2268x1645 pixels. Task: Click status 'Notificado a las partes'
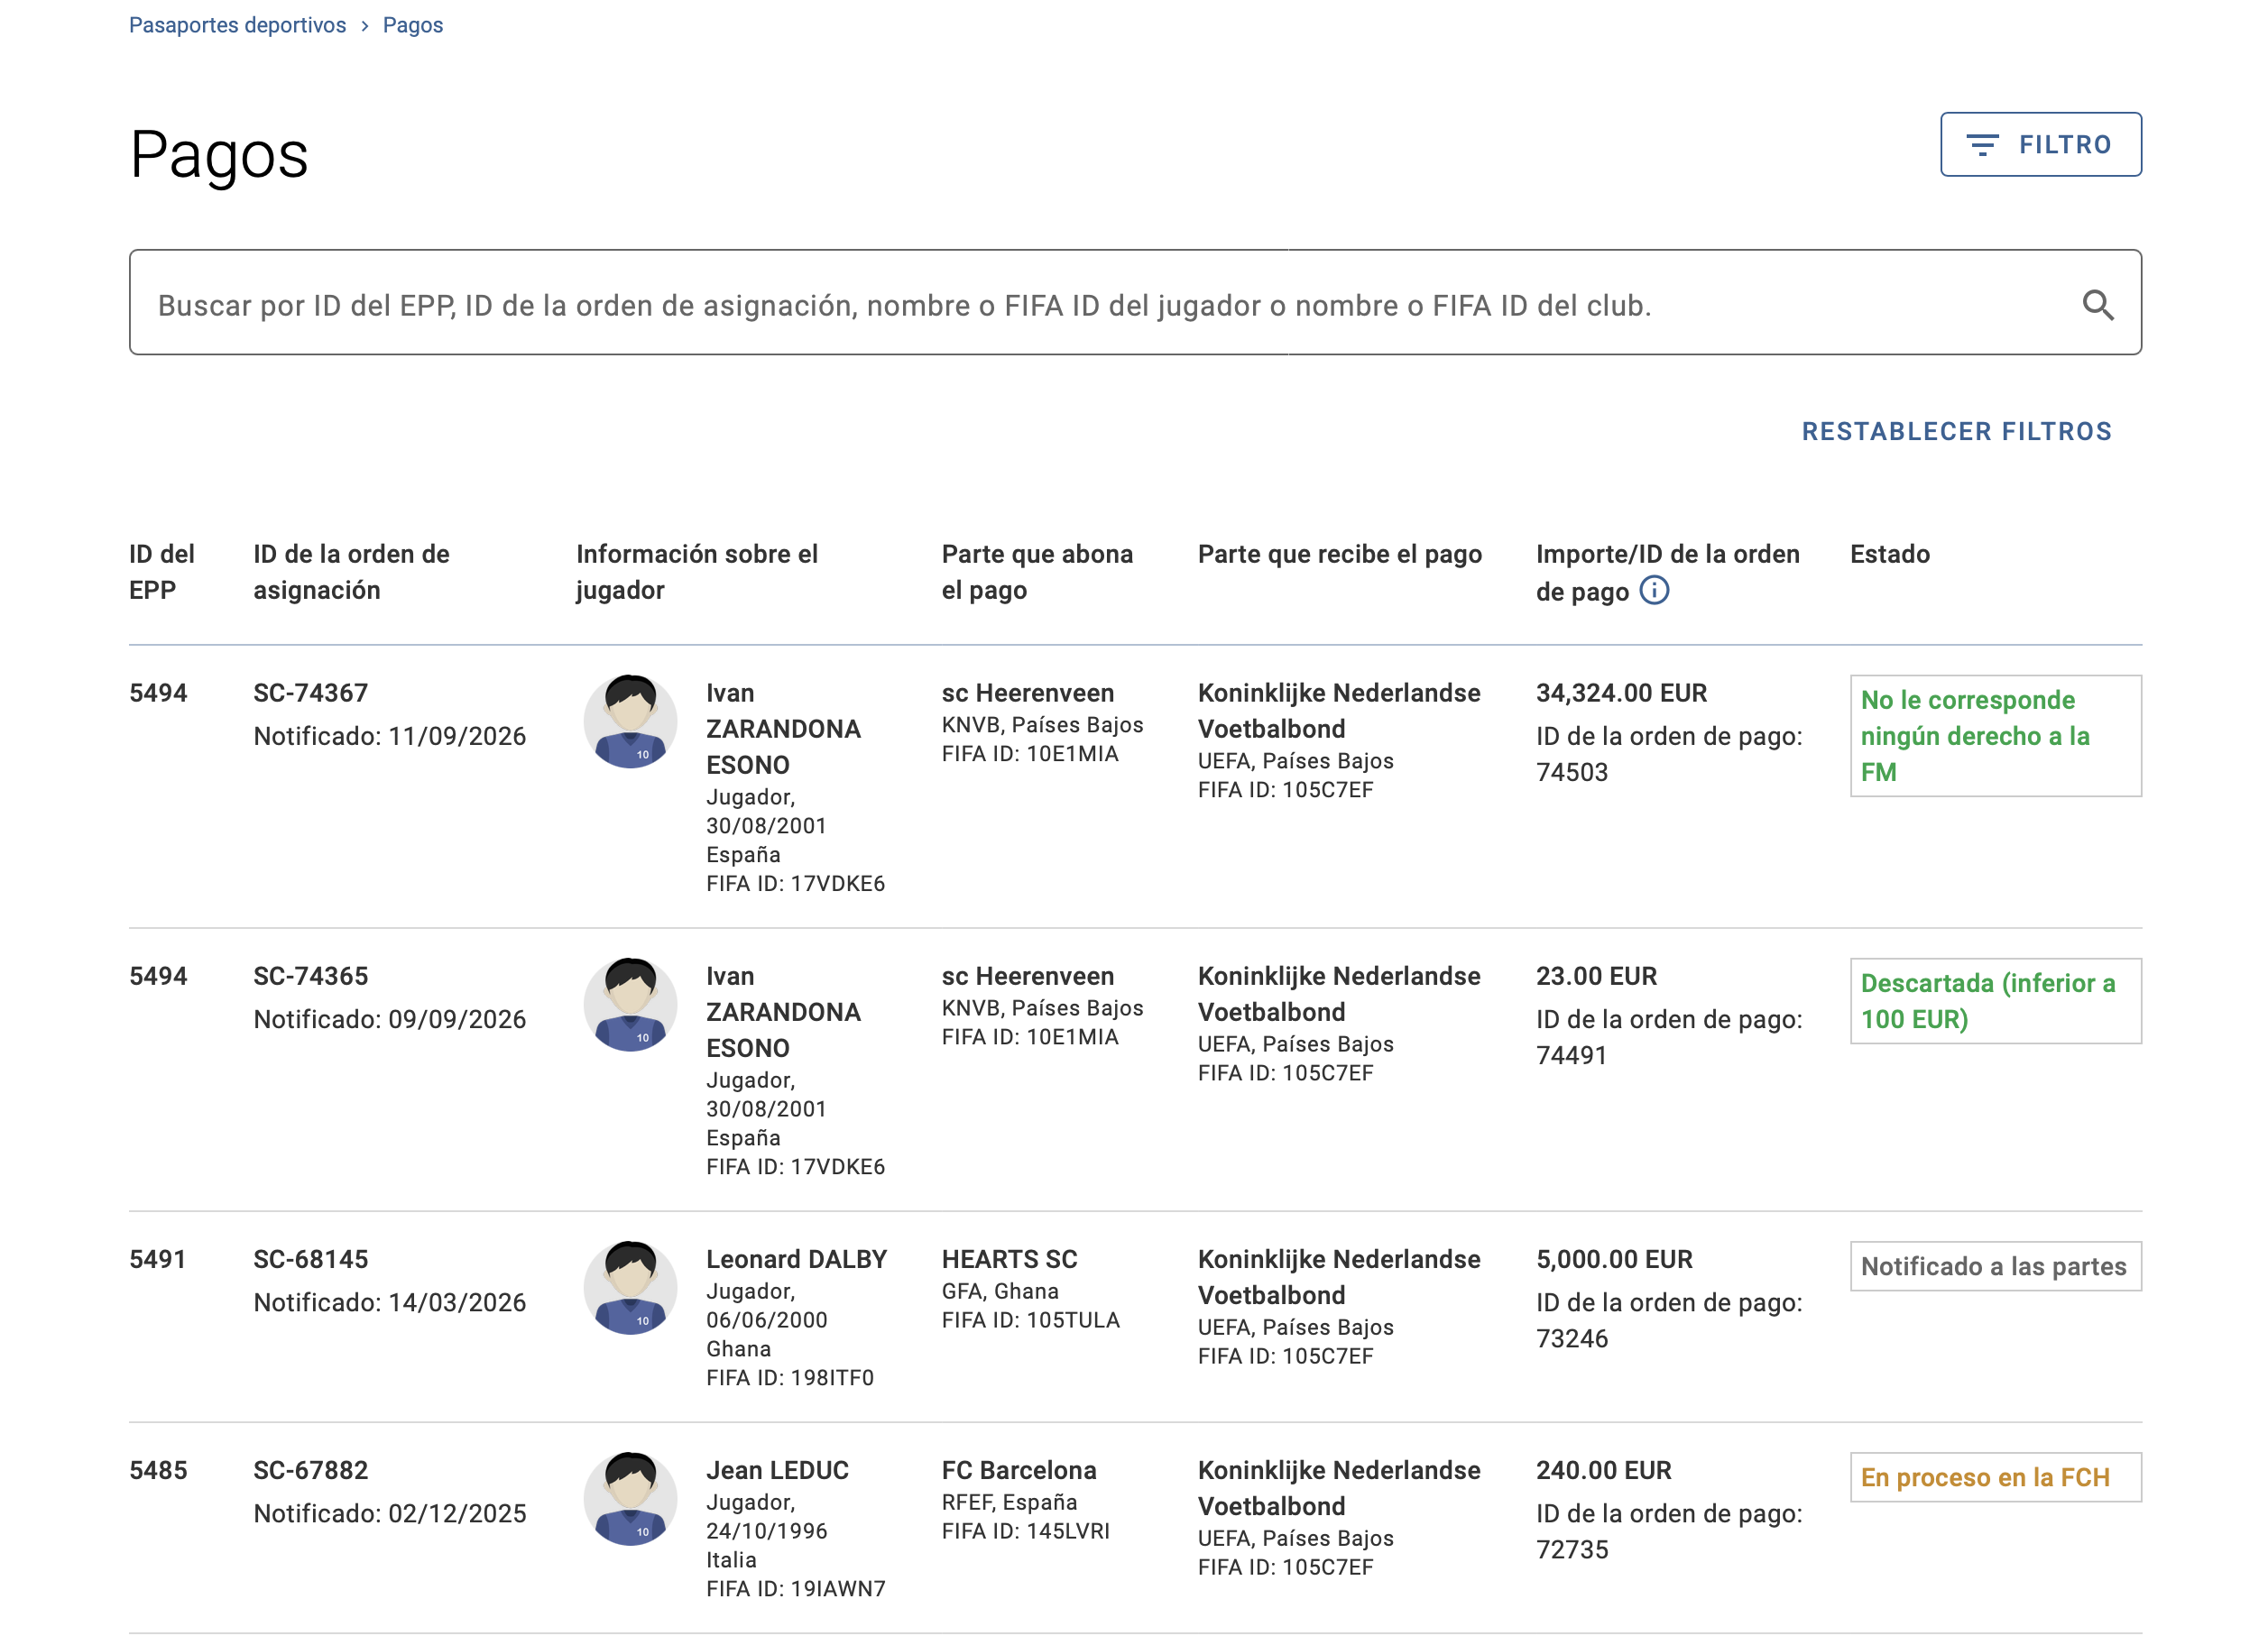1995,1266
